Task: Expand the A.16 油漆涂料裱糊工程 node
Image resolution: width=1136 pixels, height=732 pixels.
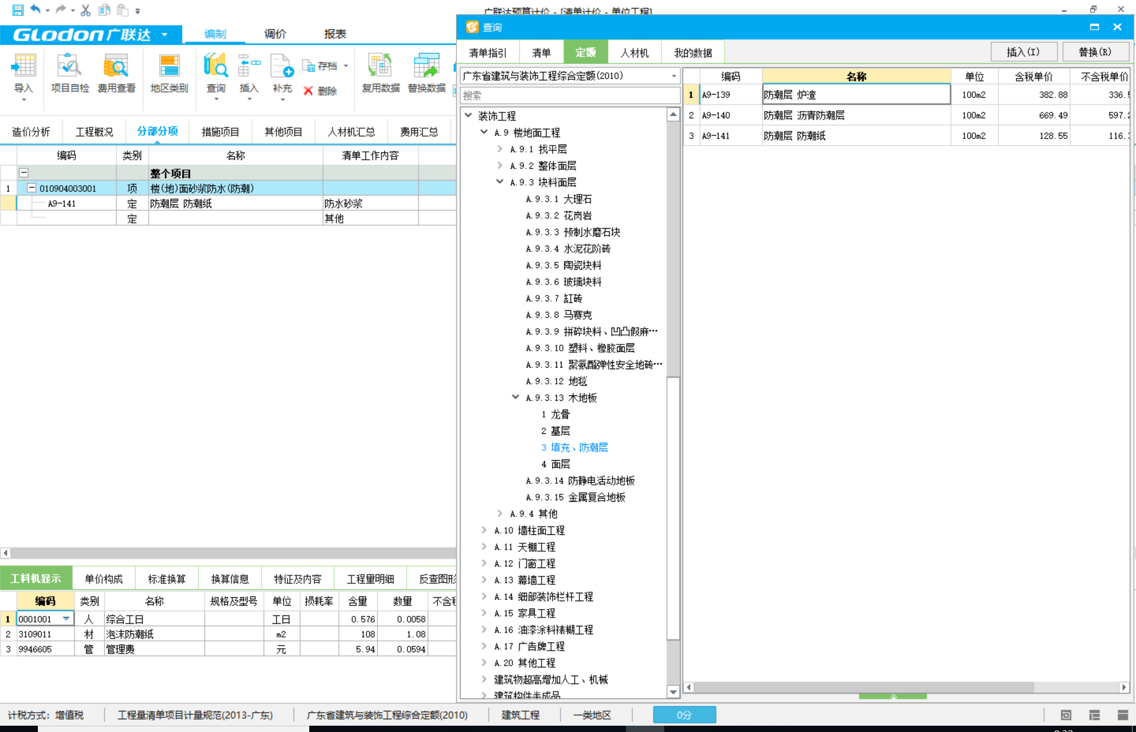Action: (484, 629)
